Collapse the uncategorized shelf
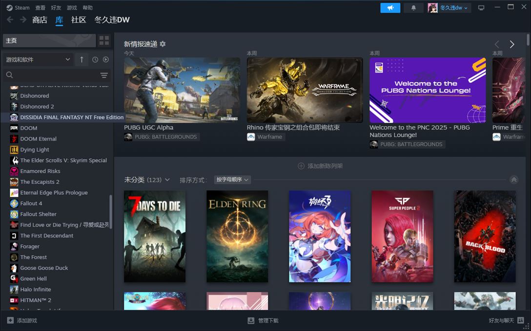This screenshot has width=531, height=331. click(x=514, y=180)
